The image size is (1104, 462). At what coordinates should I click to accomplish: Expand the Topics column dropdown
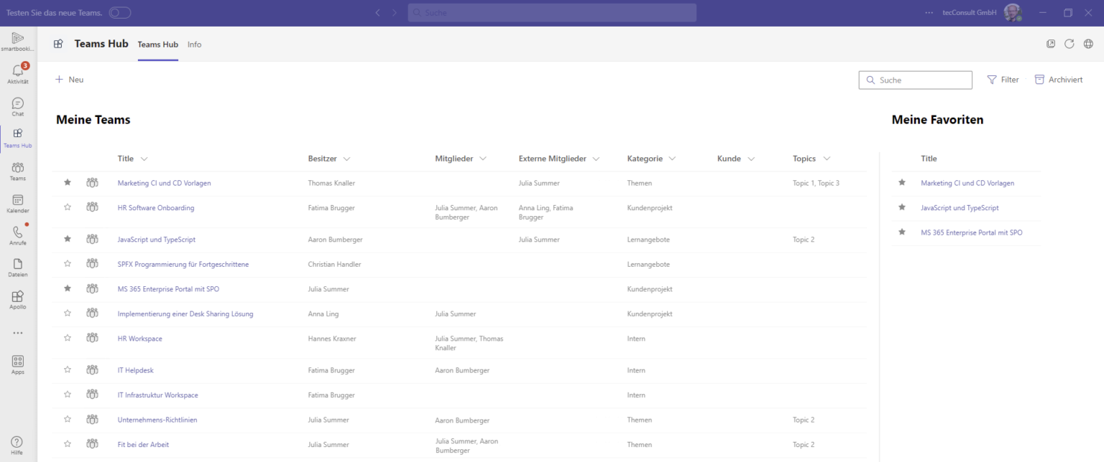[827, 159]
